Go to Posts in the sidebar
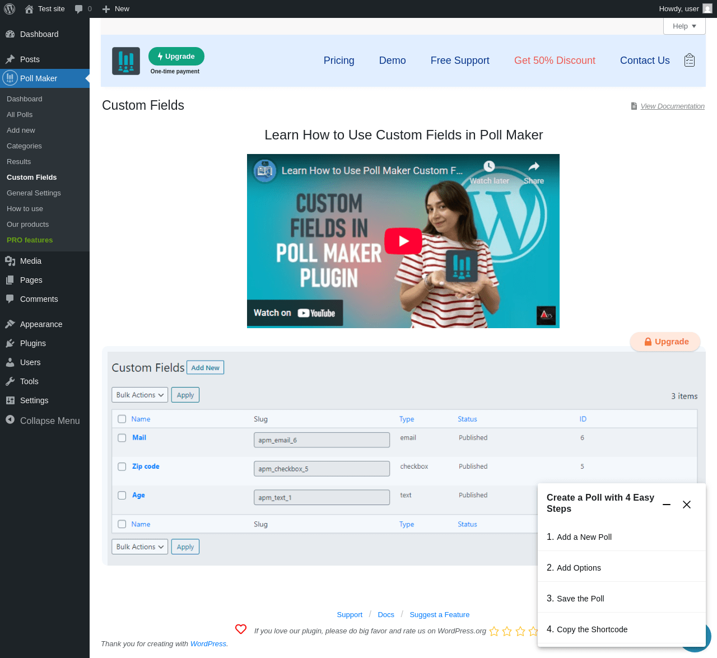717x658 pixels. (45, 59)
